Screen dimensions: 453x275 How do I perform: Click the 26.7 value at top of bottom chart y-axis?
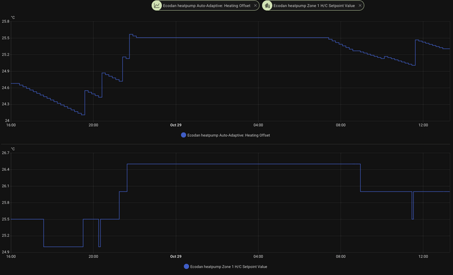click(x=6, y=153)
